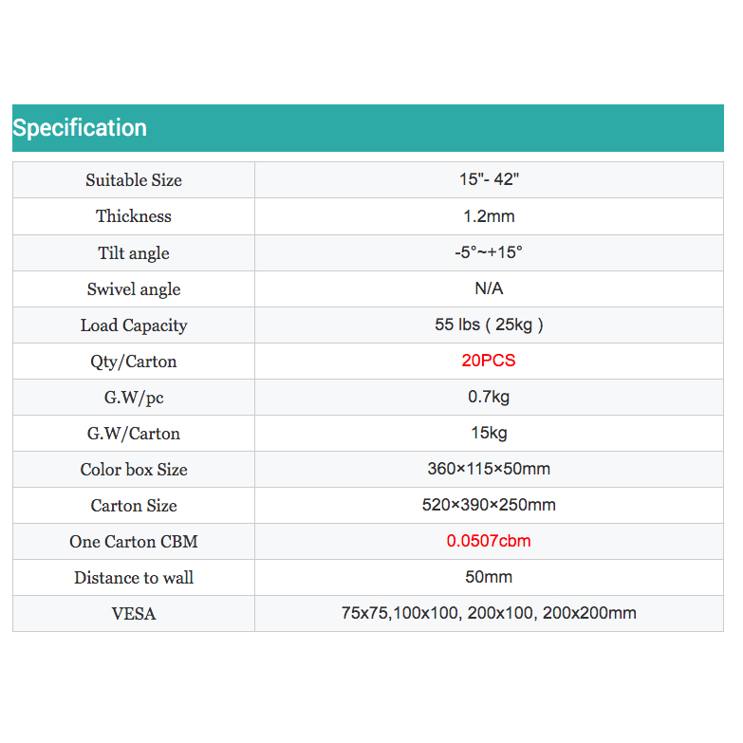Screen dimensions: 743x743
Task: Select the Distance to wall label
Action: 134,578
